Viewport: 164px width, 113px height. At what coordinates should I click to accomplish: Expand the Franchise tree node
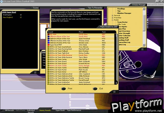click(x=112, y=18)
